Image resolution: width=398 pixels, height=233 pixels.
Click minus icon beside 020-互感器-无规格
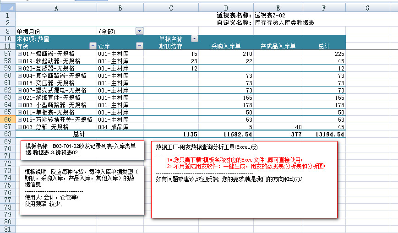pyautogui.click(x=19, y=69)
